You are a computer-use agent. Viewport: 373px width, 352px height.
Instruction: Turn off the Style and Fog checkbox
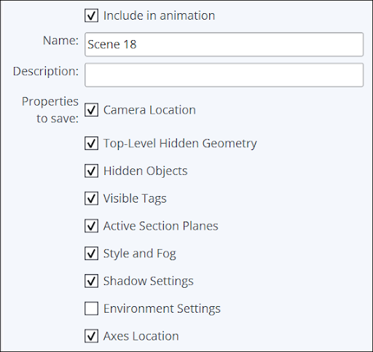click(x=91, y=254)
